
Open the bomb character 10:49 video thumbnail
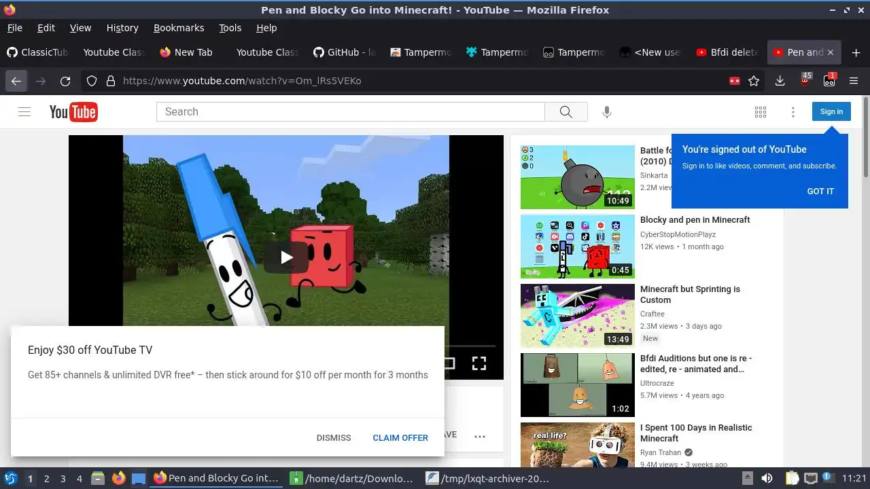click(578, 177)
